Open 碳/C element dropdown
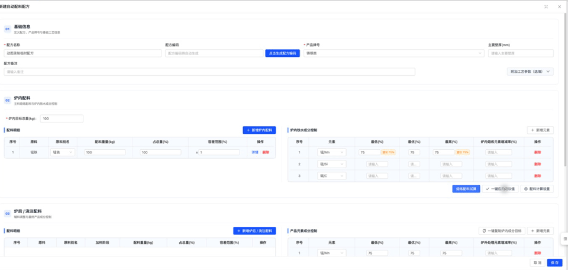 (x=331, y=176)
